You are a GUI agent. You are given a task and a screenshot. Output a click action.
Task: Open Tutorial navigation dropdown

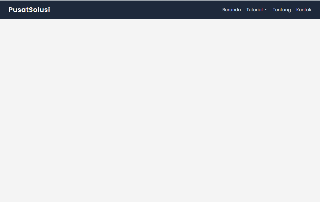click(257, 10)
